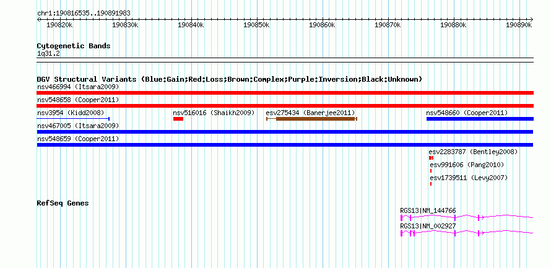Click the RefSeq Genes track heading

point(63,204)
